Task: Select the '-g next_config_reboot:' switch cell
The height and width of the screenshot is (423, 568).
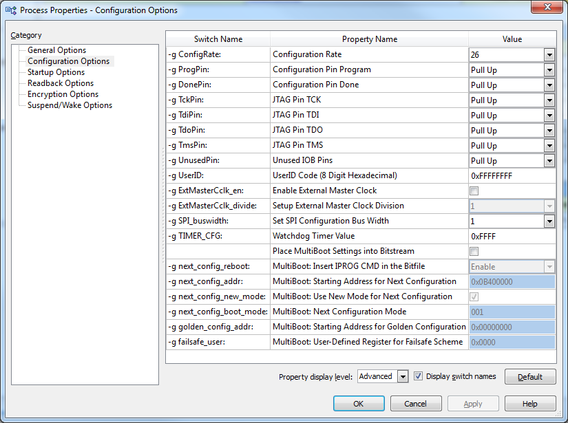Action: pos(218,266)
